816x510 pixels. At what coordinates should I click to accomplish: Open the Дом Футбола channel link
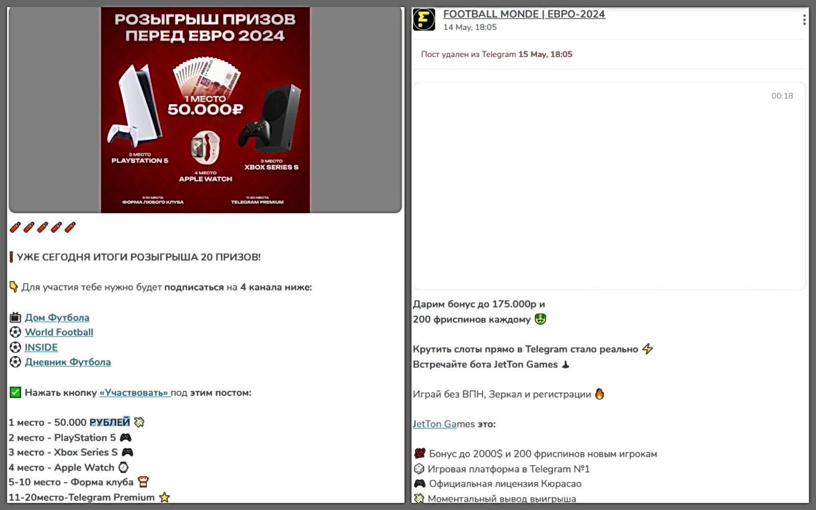tap(57, 317)
